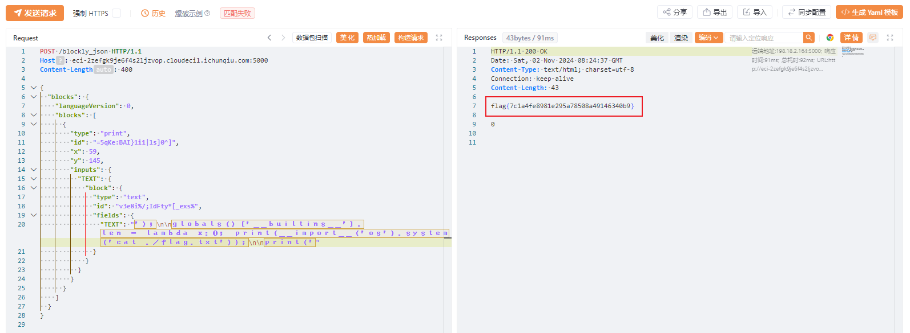Collapse the "inputs" JSON node on line 14

pos(34,170)
